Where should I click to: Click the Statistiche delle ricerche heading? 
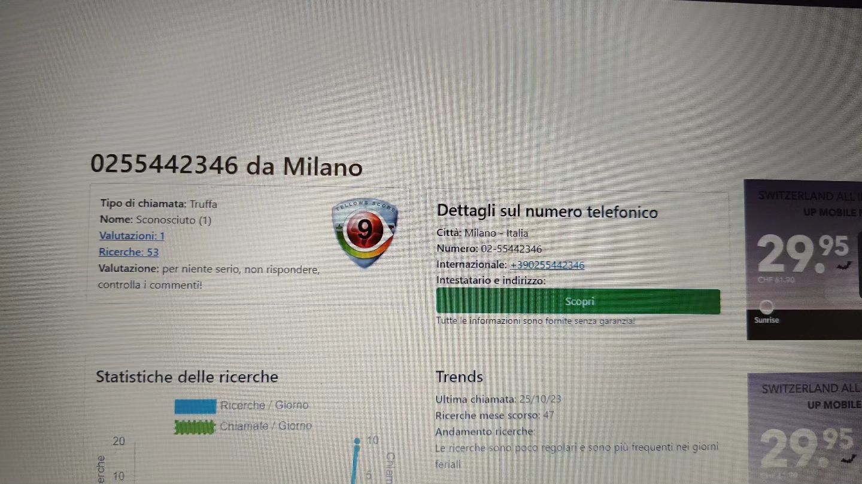coord(187,377)
